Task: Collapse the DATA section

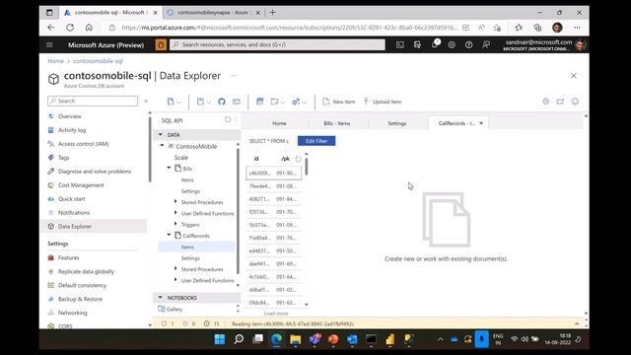Action: 160,134
